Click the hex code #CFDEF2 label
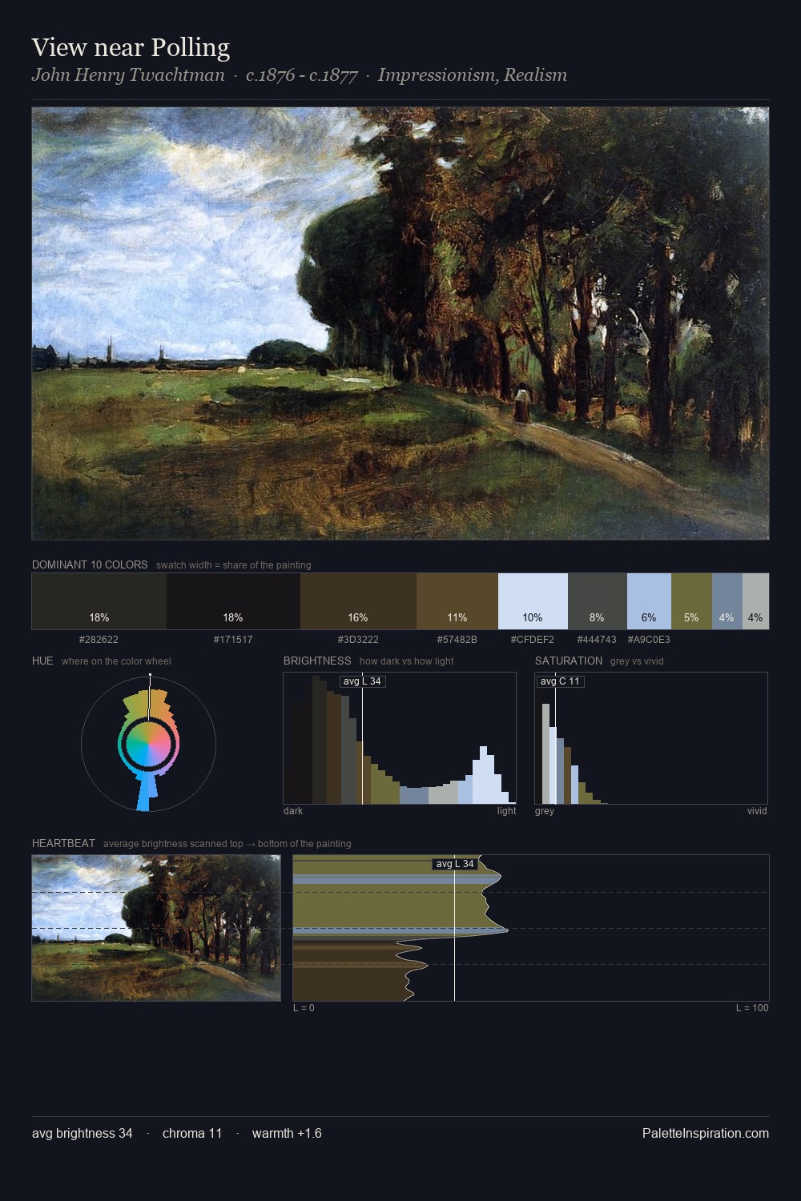 point(533,640)
